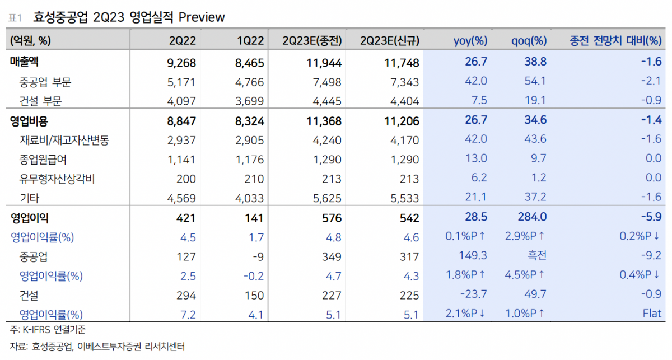Select the 'yoy(%)' column header
This screenshot has height=360, width=672.
[470, 40]
